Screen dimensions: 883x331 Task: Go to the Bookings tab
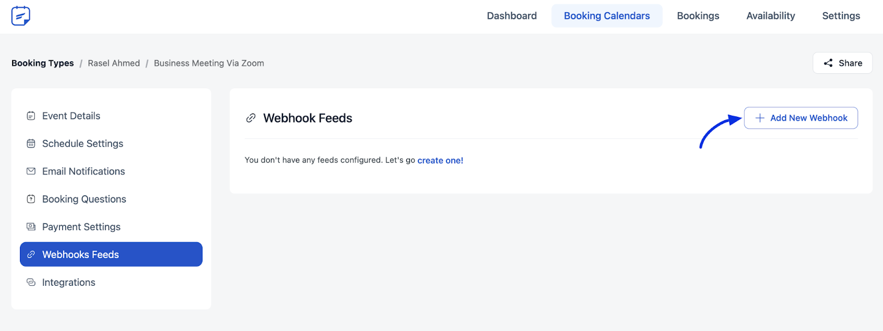coord(698,16)
